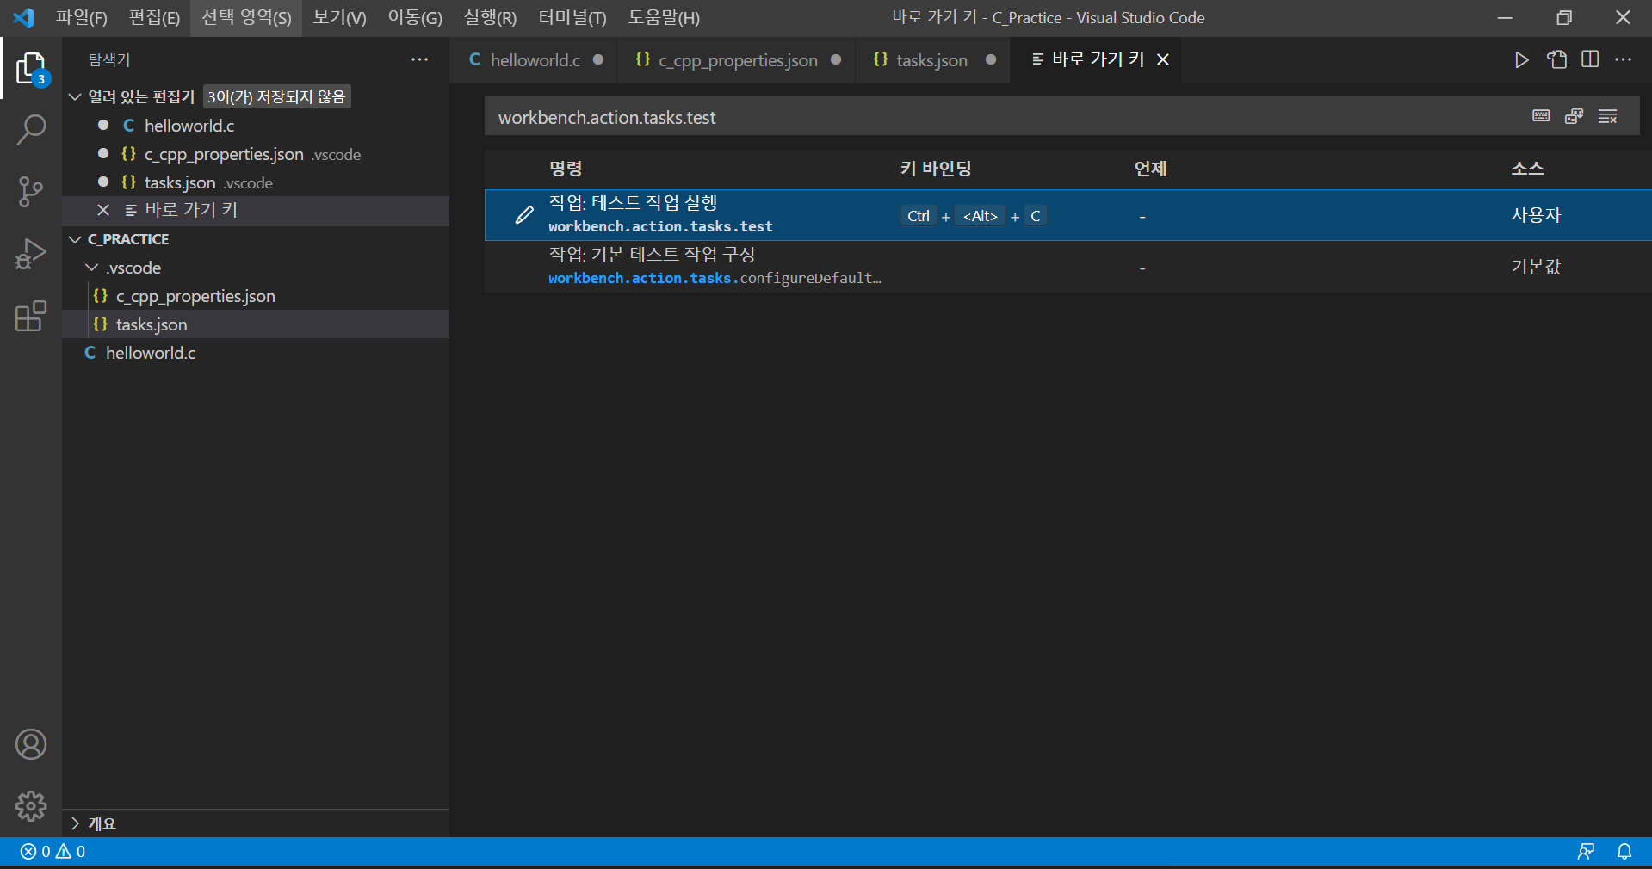Viewport: 1652px width, 869px height.
Task: Open the Accounts icon in activity bar
Action: pyautogui.click(x=31, y=744)
